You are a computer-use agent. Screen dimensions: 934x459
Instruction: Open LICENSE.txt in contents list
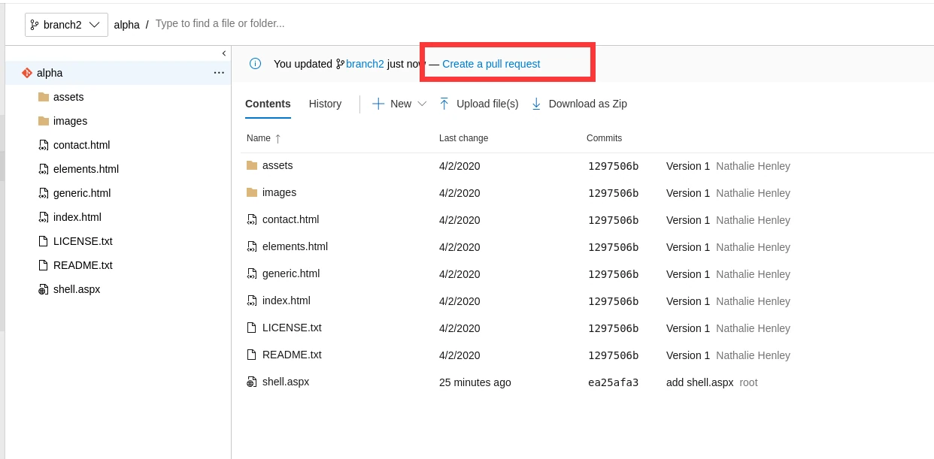pos(292,328)
